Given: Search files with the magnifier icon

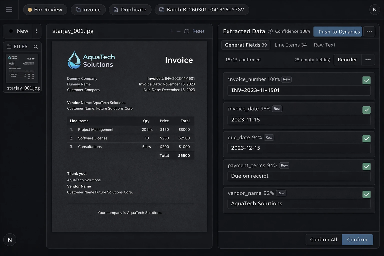Looking at the screenshot, I should 35,47.
